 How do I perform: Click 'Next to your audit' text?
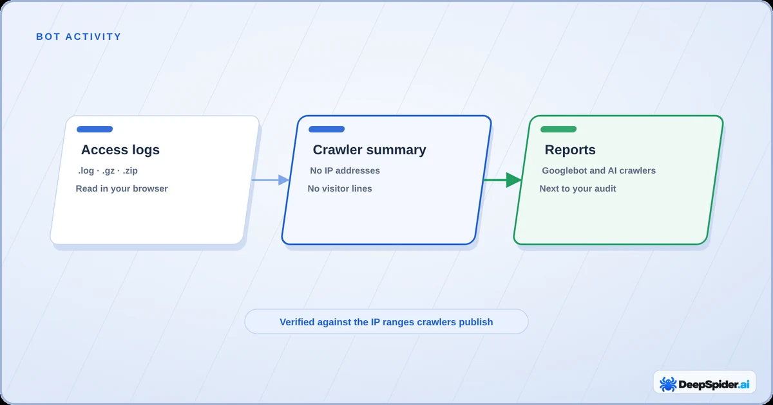pyautogui.click(x=578, y=188)
